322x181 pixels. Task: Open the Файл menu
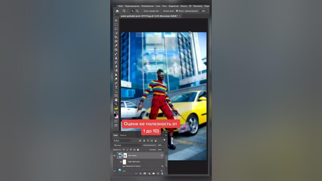point(121,6)
